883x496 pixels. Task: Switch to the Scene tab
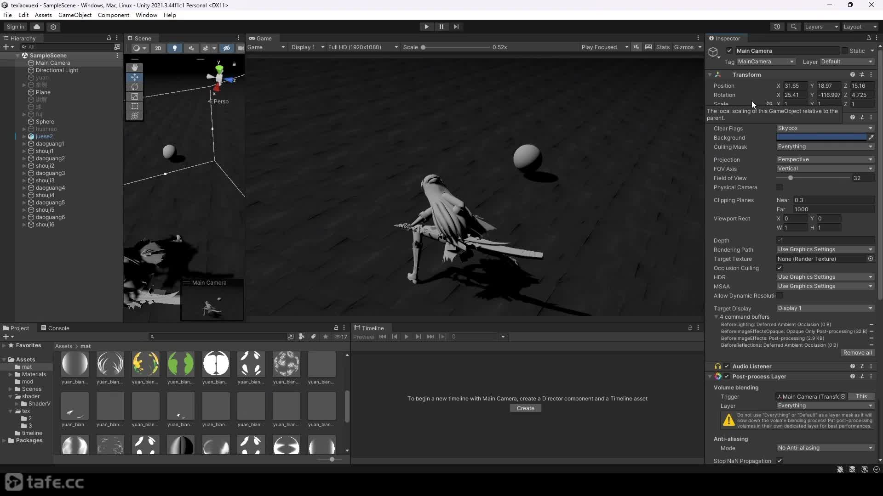point(139,38)
